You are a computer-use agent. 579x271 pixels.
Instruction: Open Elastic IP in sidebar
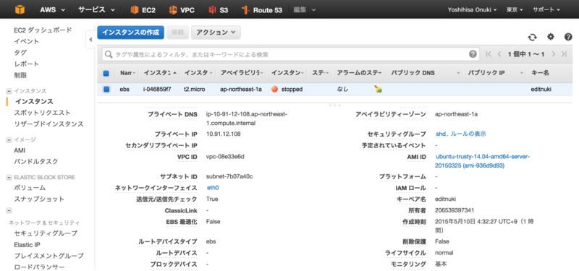click(x=28, y=245)
